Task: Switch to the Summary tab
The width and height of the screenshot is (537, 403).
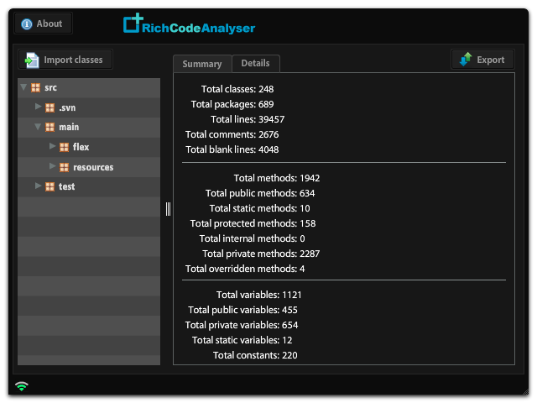Action: [x=201, y=64]
